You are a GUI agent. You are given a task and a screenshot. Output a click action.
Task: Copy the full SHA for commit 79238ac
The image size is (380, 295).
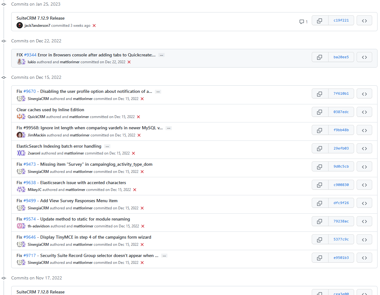(x=320, y=221)
